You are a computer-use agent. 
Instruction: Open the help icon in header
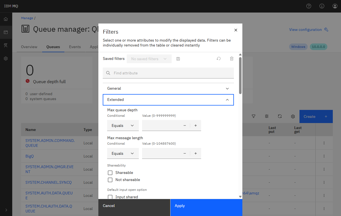pos(309,6)
